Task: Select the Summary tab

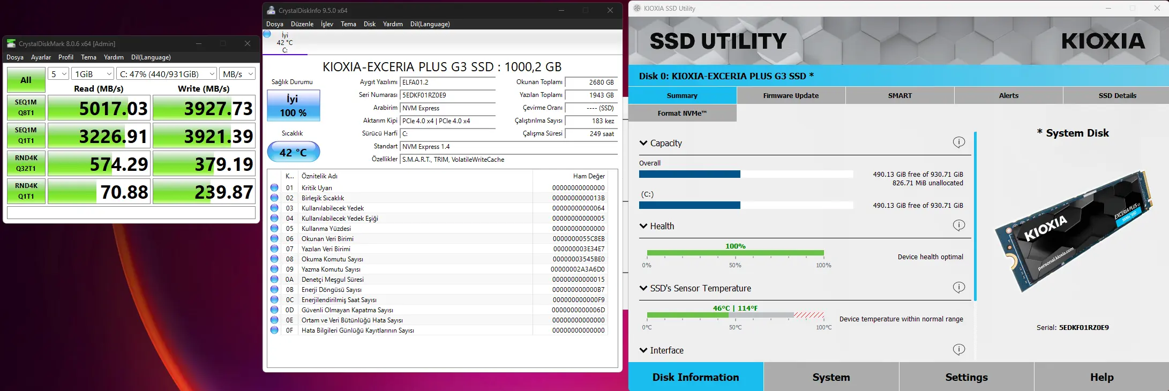Action: (x=682, y=95)
